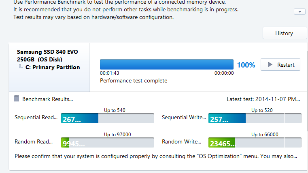
Task: Restart the performance benchmark test
Action: [x=280, y=65]
